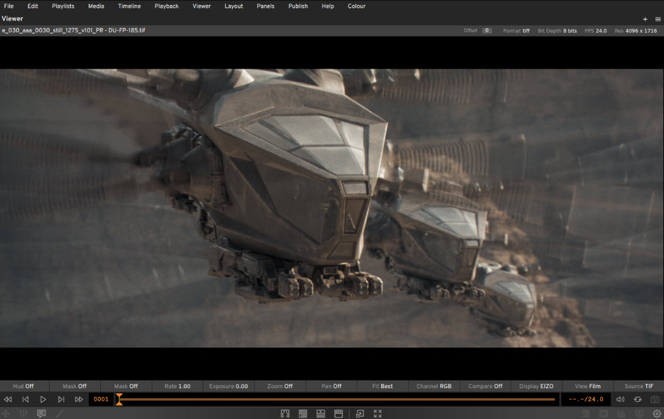Toggle Compare Off in viewer toolbar
The height and width of the screenshot is (419, 664).
(x=485, y=386)
